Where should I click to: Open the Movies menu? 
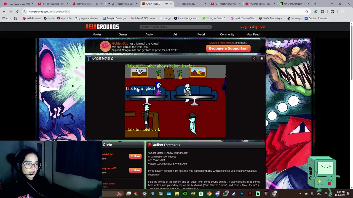click(97, 34)
